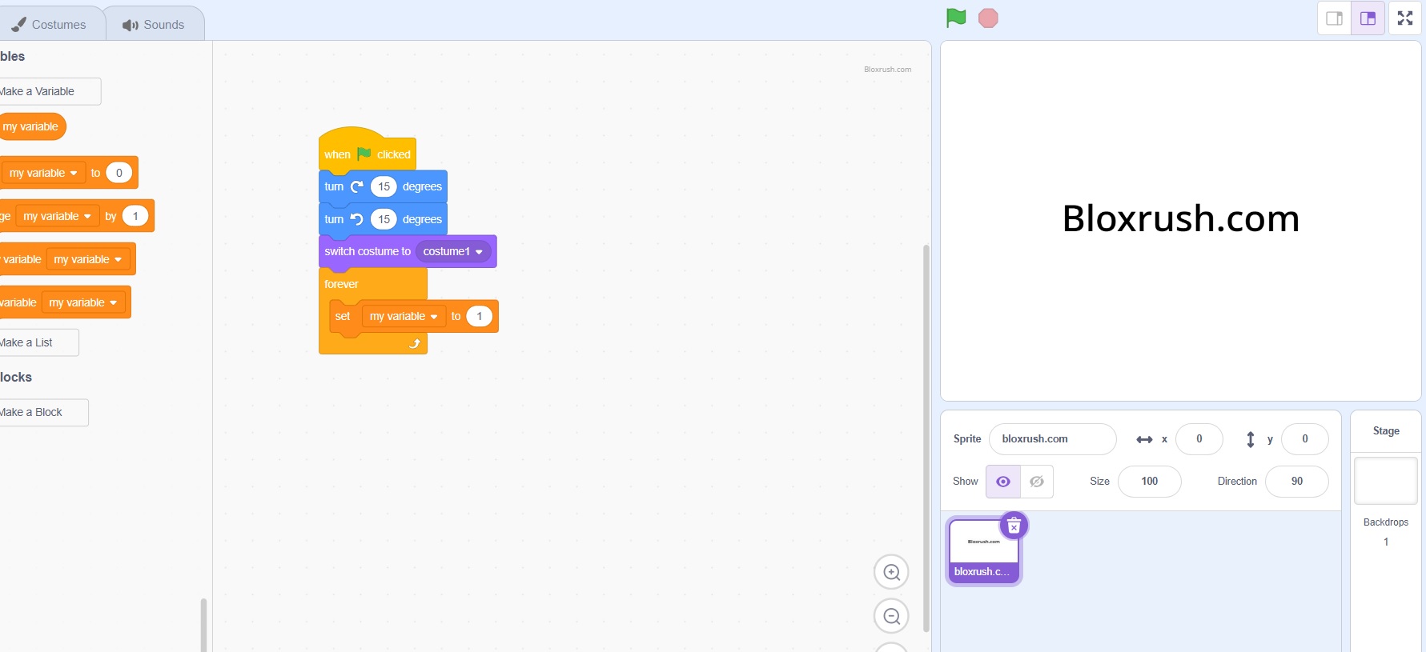Show the sprite using eye toggle
The height and width of the screenshot is (652, 1426).
1002,482
